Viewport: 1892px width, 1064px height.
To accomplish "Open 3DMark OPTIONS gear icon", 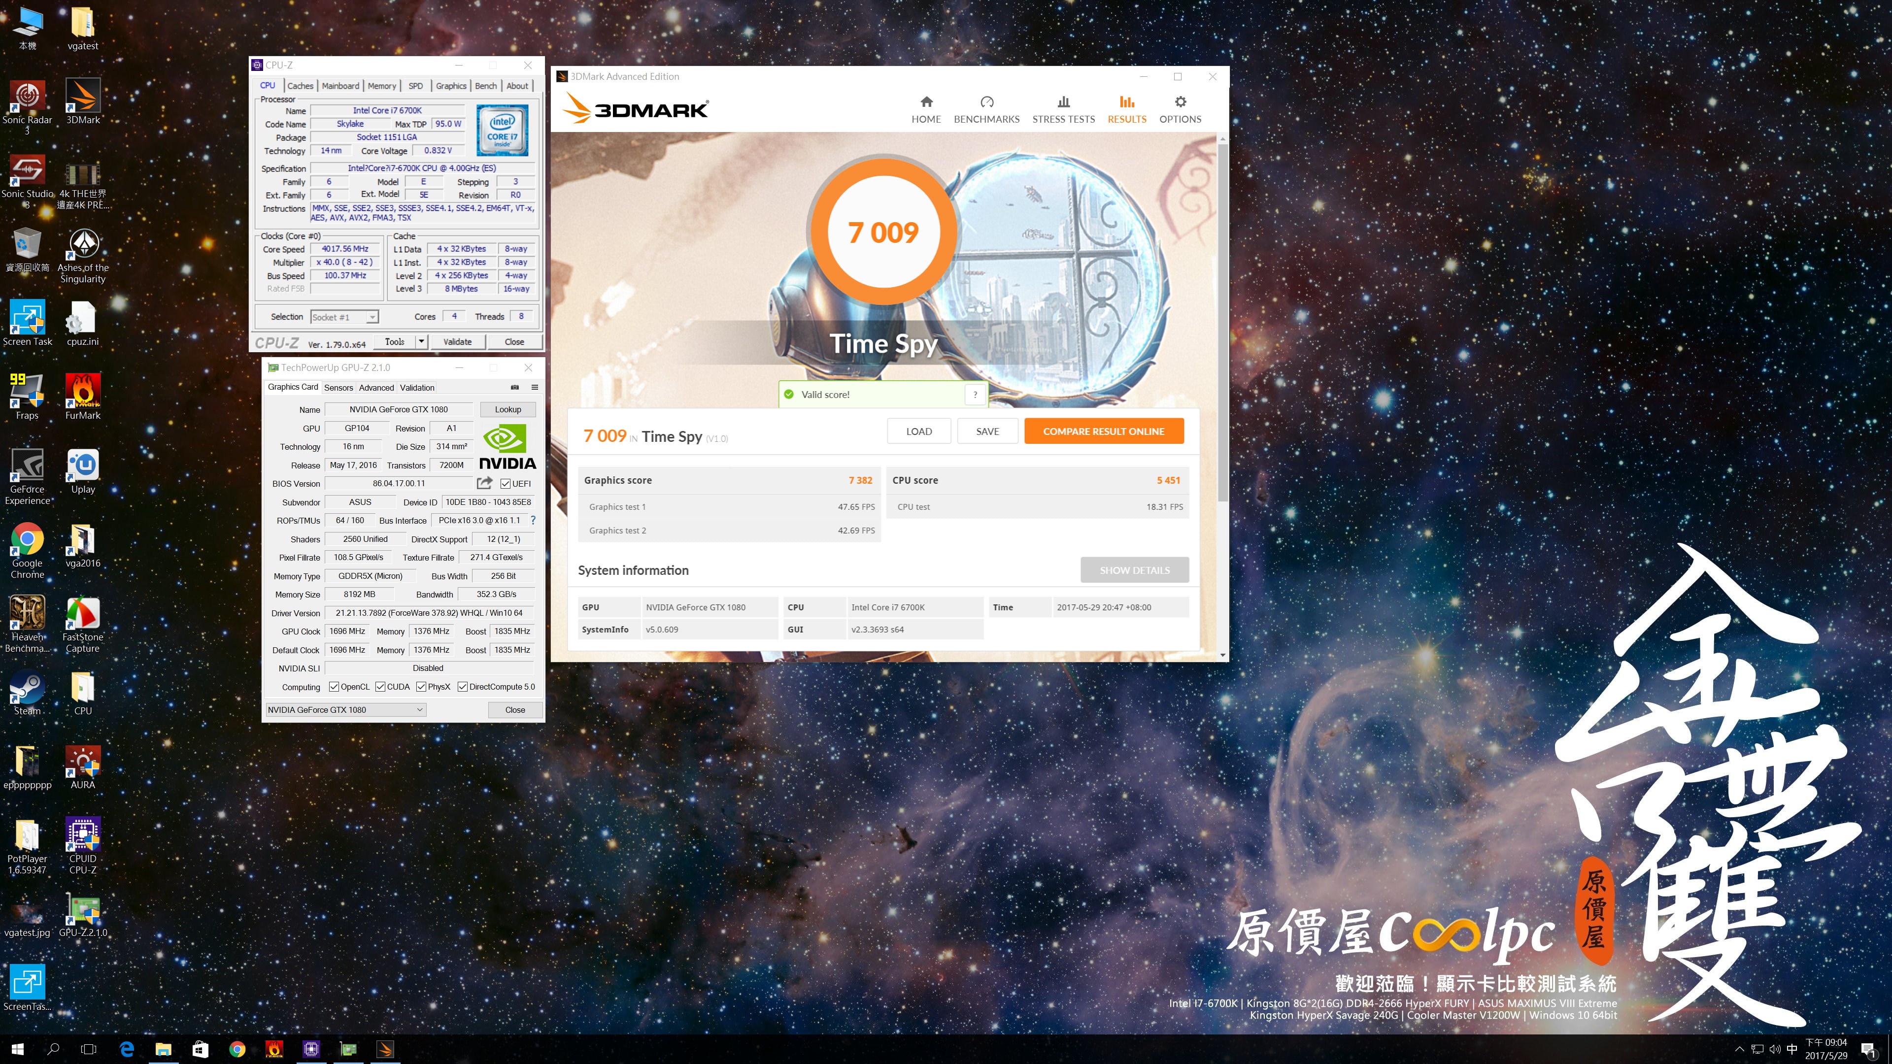I will click(x=1181, y=102).
